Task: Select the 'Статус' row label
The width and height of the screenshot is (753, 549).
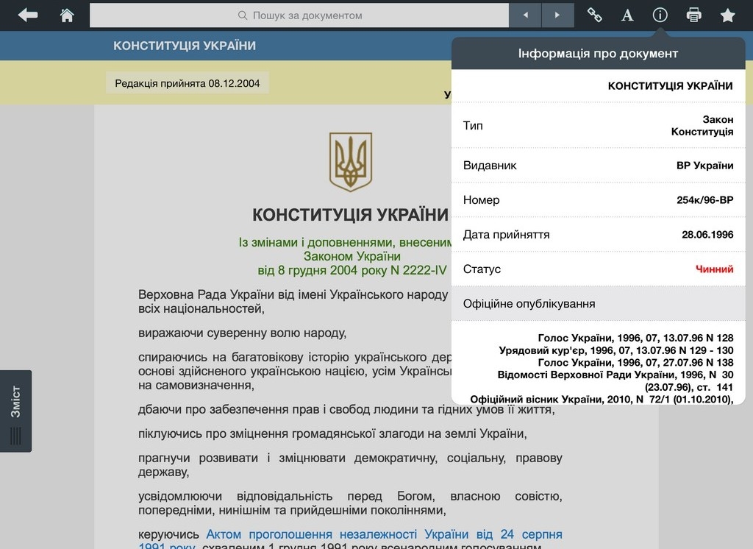Action: [482, 269]
